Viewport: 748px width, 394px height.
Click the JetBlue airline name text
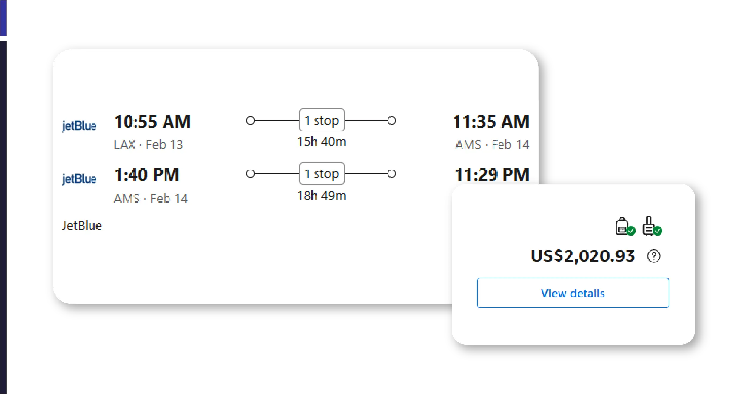[x=82, y=226]
